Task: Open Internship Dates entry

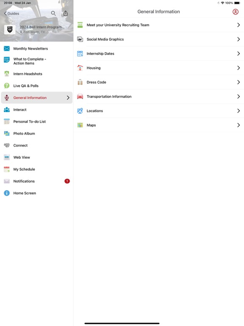Action: point(159,53)
